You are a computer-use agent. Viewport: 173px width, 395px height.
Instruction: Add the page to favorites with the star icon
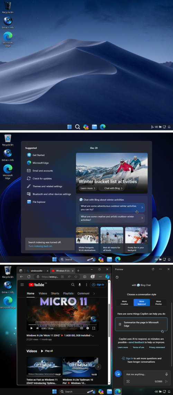[x=76, y=276]
